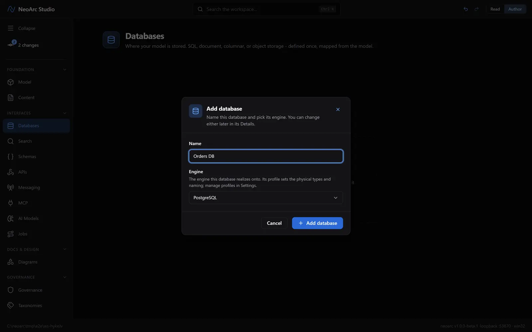Image resolution: width=532 pixels, height=332 pixels.
Task: Click the blue Add database button
Action: [x=318, y=223]
